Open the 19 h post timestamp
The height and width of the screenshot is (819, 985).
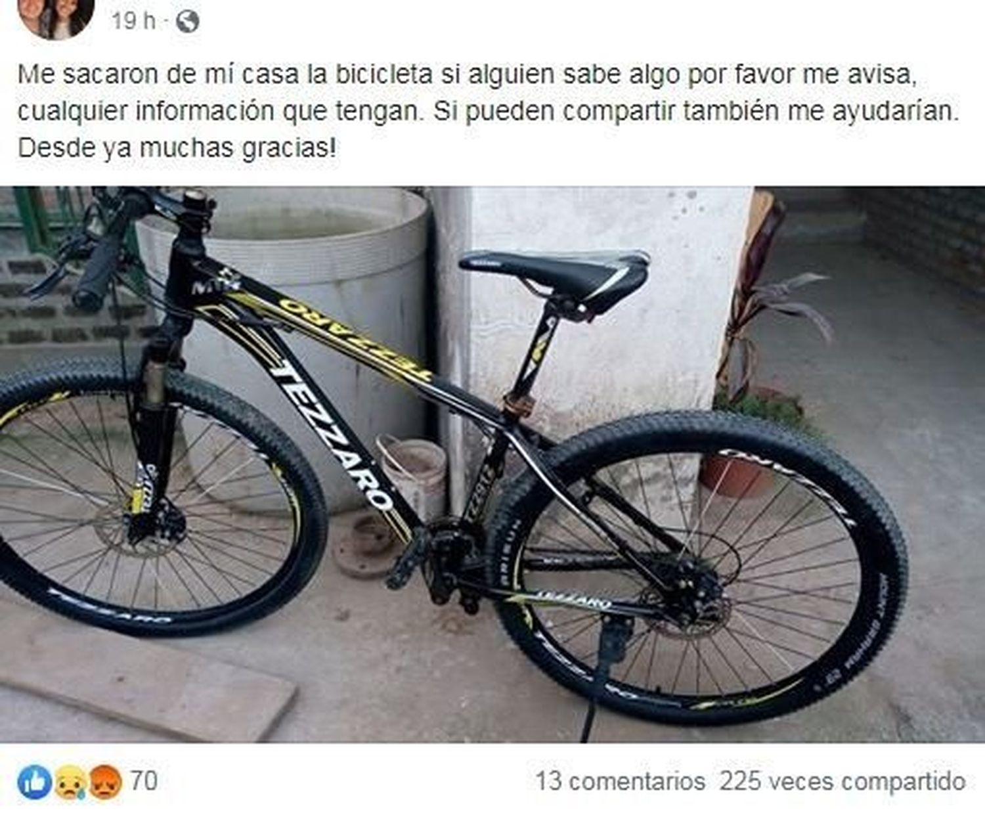click(x=133, y=22)
